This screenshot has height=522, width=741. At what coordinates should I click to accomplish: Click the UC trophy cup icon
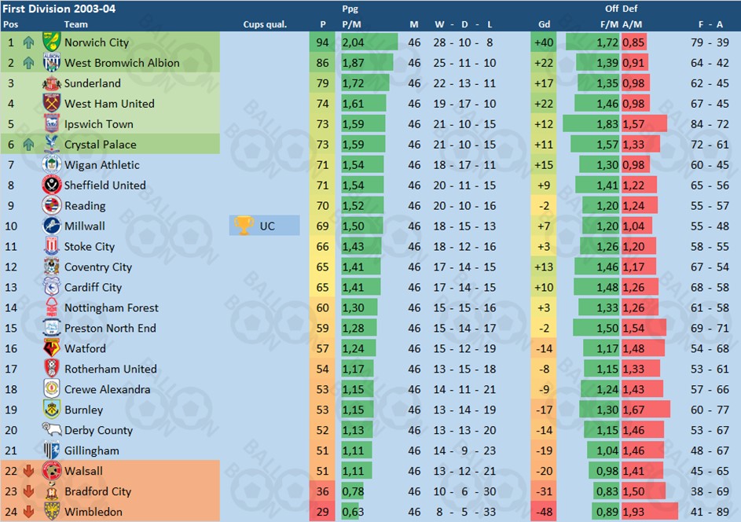point(244,226)
